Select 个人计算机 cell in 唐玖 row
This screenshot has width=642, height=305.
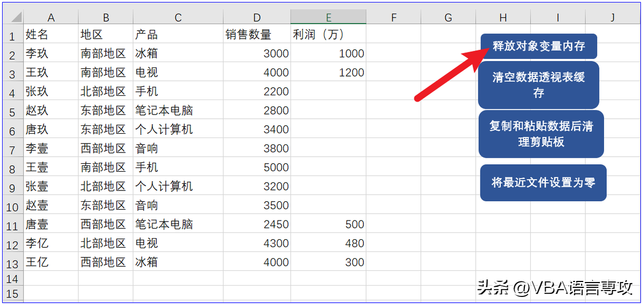coord(178,129)
